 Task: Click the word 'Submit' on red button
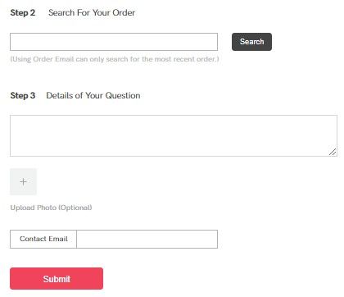(57, 279)
